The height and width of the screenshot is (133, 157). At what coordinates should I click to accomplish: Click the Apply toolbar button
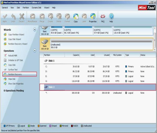click(x=5, y=18)
